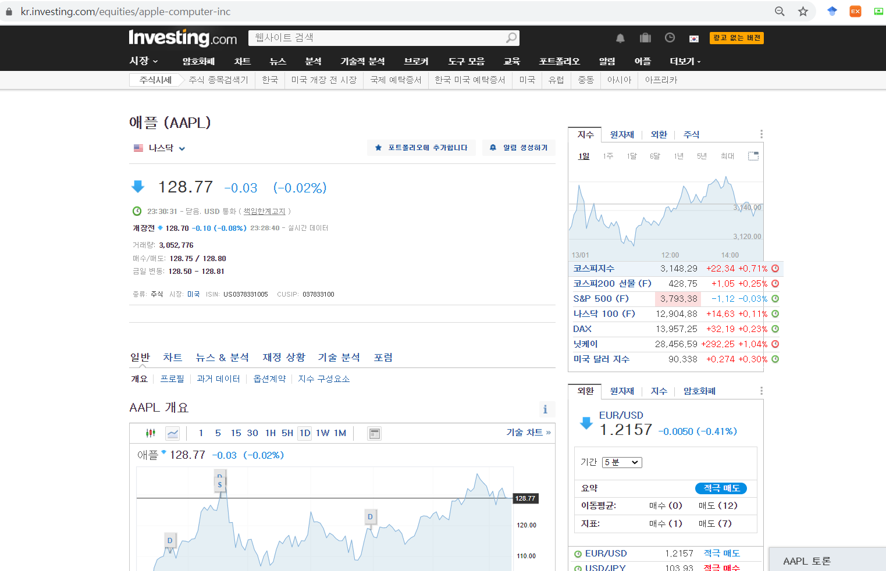Click the clock icon beside 코스피지수 row
The image size is (886, 571).
tap(775, 269)
